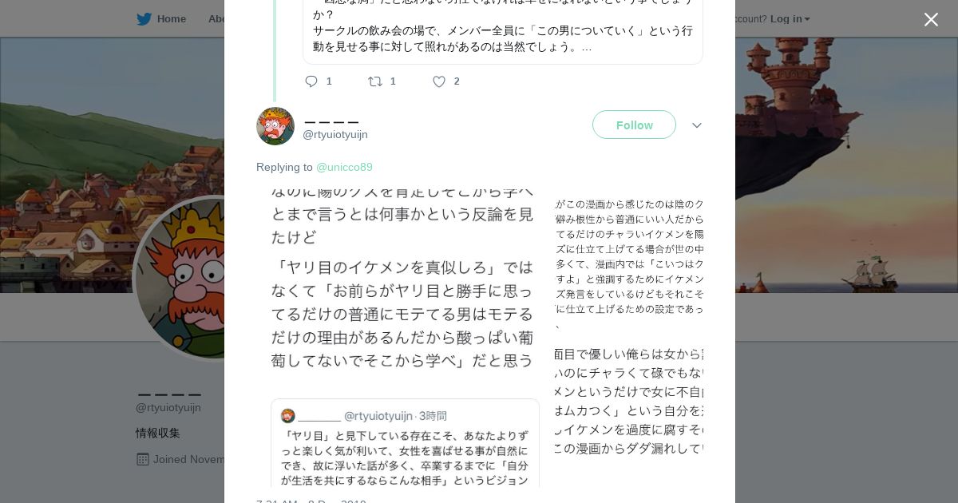Open tweet author's round avatar
The height and width of the screenshot is (503, 958).
click(x=275, y=126)
